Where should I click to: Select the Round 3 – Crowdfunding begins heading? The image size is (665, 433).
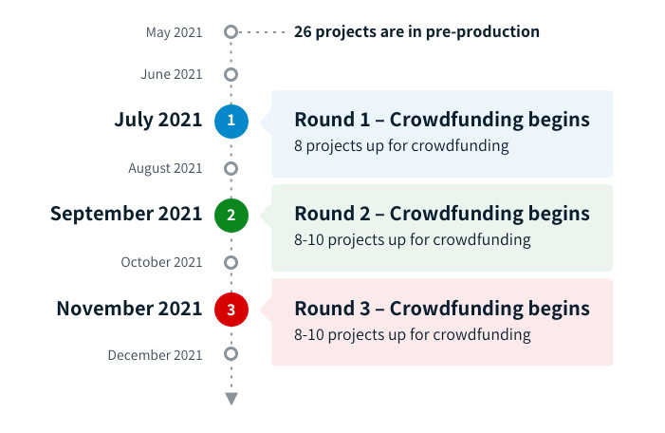442,309
